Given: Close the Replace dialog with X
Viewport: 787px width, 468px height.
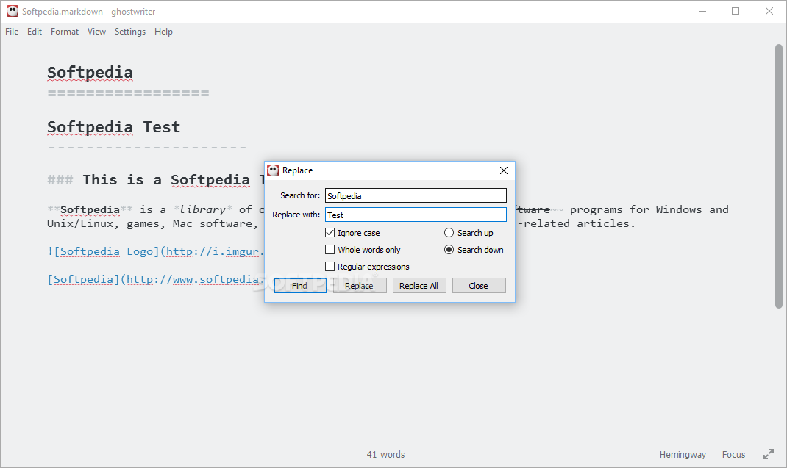Looking at the screenshot, I should pos(503,170).
